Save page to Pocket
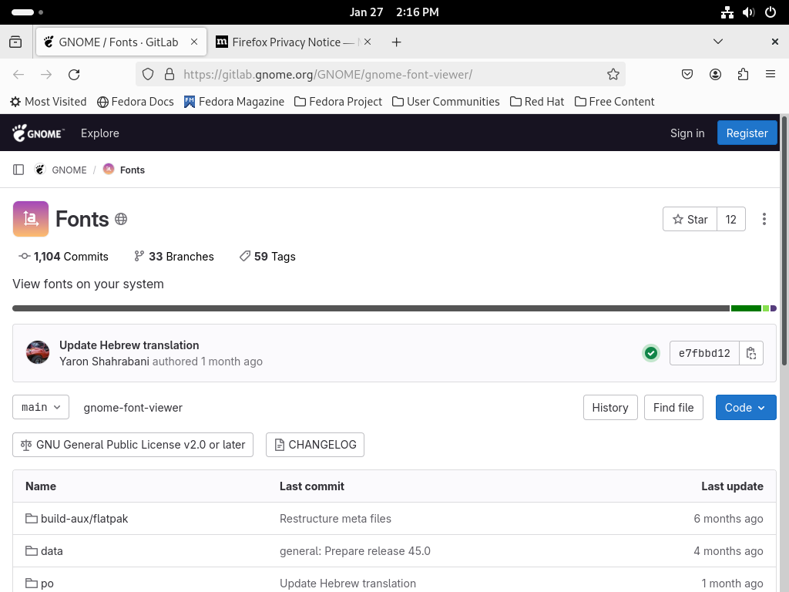Viewport: 789px width, 592px height. tap(687, 75)
